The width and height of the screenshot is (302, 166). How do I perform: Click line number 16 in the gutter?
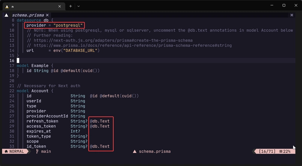coord(12,61)
